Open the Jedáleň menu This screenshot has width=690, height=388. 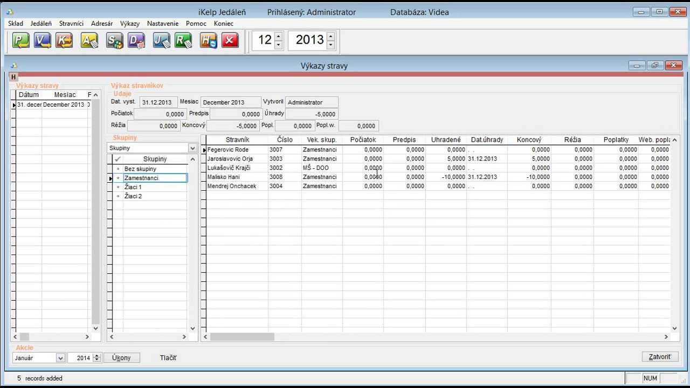tap(41, 24)
